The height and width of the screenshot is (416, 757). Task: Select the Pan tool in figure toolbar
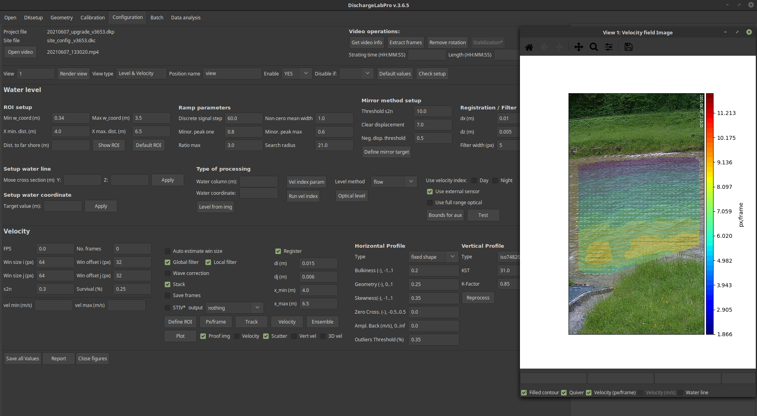pyautogui.click(x=578, y=47)
